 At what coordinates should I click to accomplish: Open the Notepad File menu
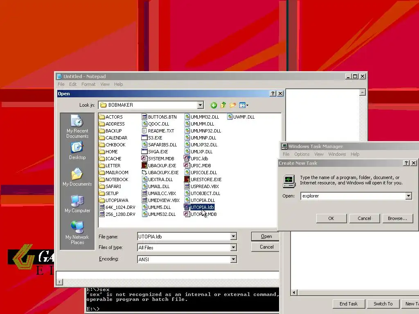click(61, 84)
